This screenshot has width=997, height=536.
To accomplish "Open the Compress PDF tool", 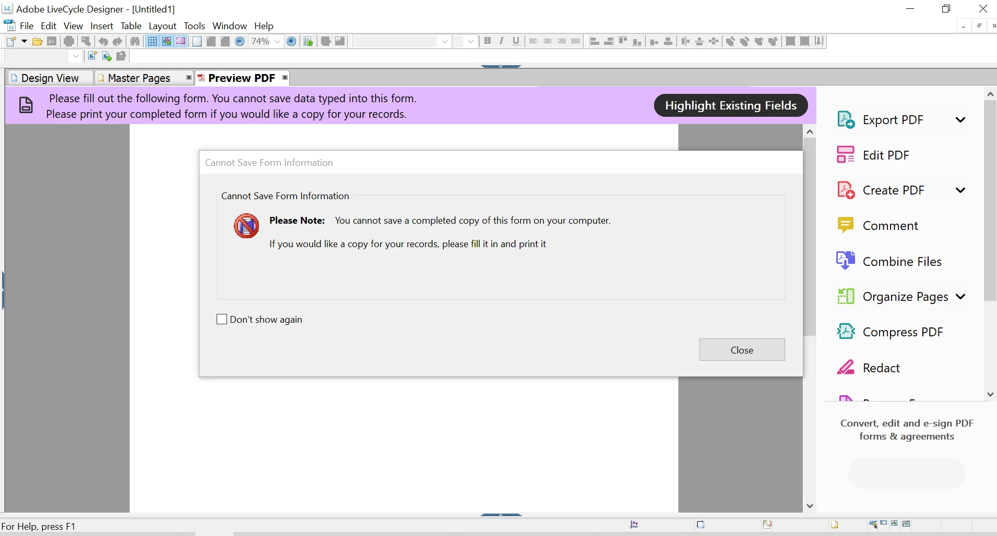I will click(x=903, y=332).
